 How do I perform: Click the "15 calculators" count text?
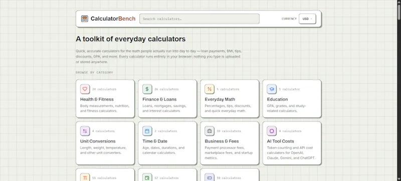point(104,178)
